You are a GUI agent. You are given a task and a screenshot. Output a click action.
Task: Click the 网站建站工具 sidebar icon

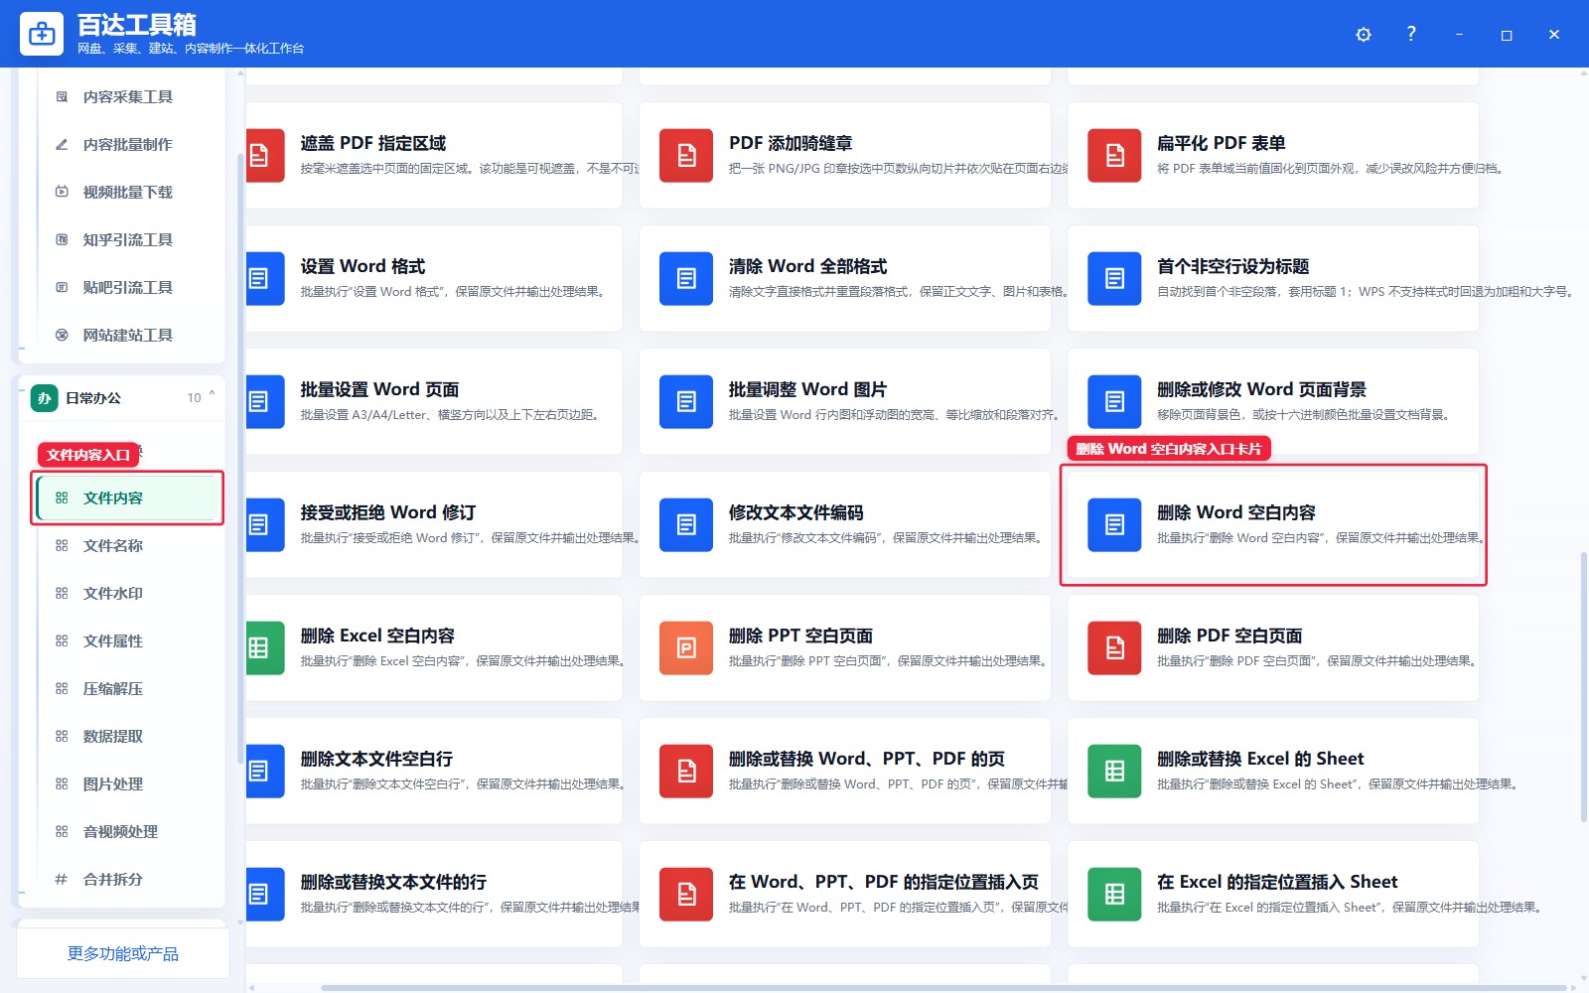pyautogui.click(x=62, y=335)
